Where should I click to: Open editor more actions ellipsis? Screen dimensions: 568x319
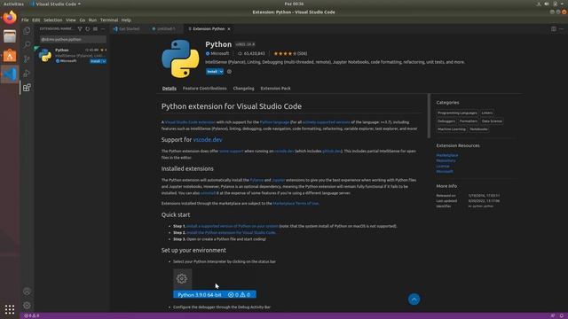pyautogui.click(x=561, y=29)
